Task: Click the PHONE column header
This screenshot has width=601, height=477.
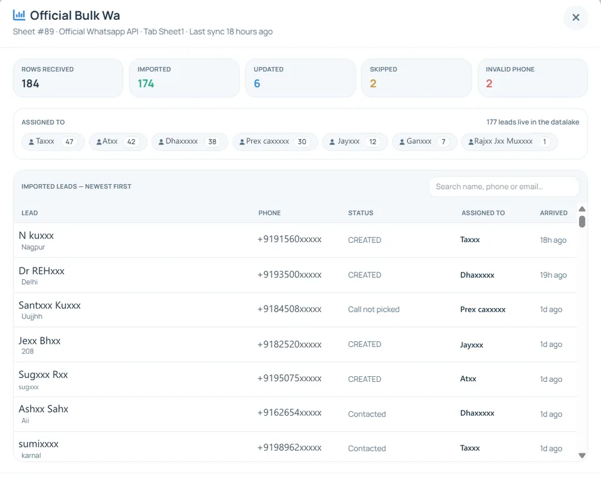Action: 269,213
